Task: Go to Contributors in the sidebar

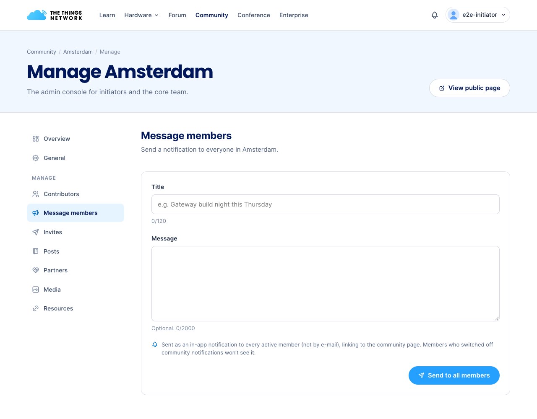Action: pos(76,194)
